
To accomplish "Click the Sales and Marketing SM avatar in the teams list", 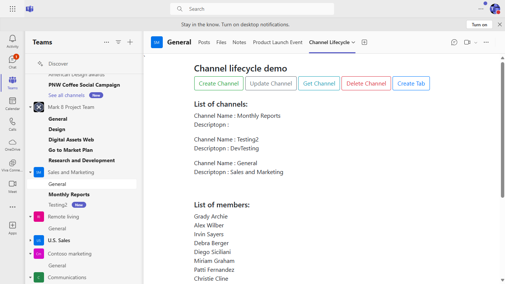I will tap(39, 172).
